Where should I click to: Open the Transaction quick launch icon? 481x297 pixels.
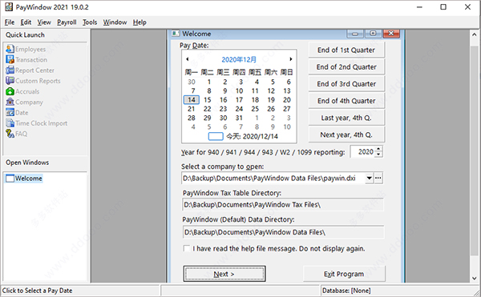[x=10, y=59]
